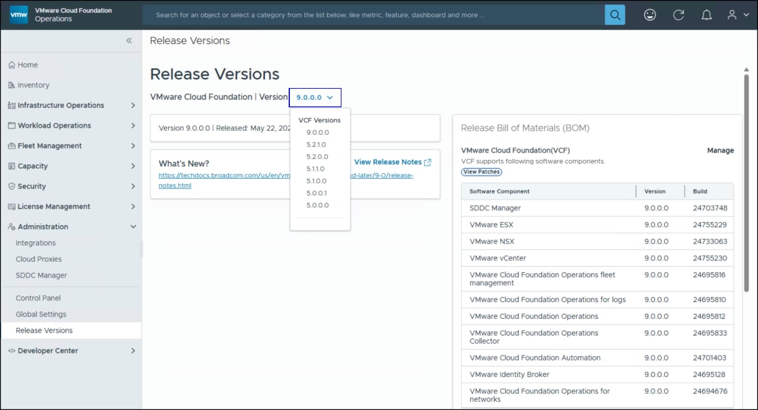Image resolution: width=758 pixels, height=410 pixels.
Task: Click the Security shield icon
Action: tap(12, 186)
